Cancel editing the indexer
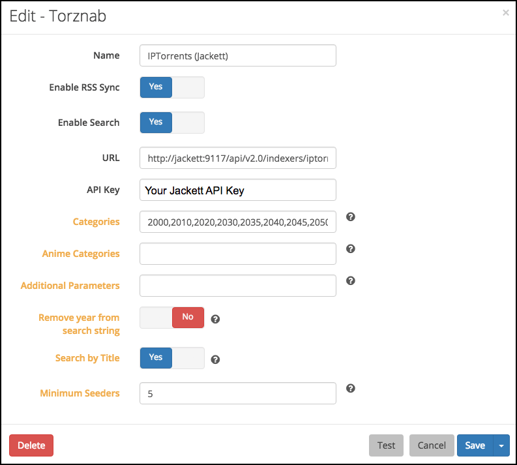This screenshot has width=517, height=465. pos(431,445)
